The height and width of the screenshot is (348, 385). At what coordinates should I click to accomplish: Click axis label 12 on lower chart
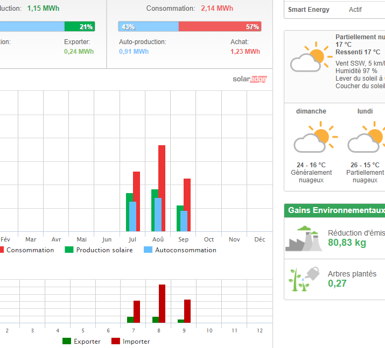click(x=260, y=331)
